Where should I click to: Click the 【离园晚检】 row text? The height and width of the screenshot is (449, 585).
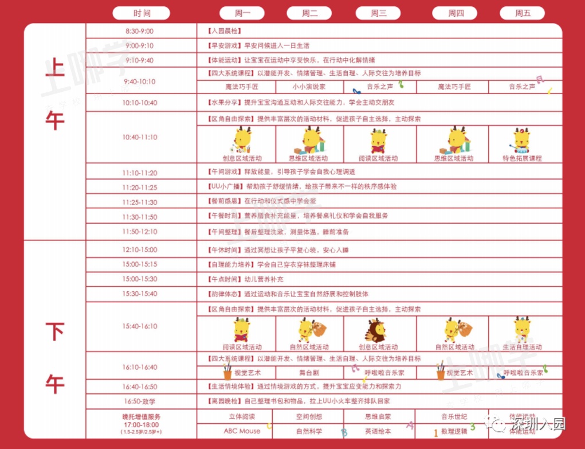pos(298,401)
